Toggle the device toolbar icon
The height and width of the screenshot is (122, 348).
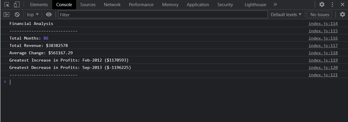(17, 5)
